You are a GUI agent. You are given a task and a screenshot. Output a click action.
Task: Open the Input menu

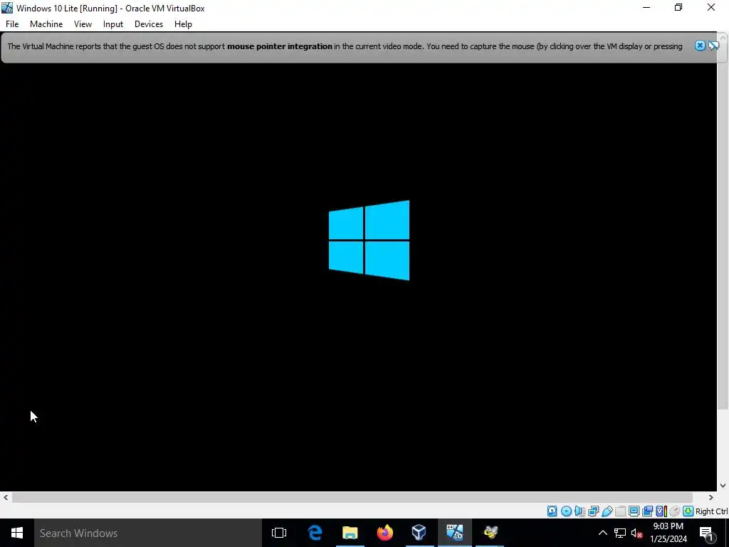coord(113,24)
